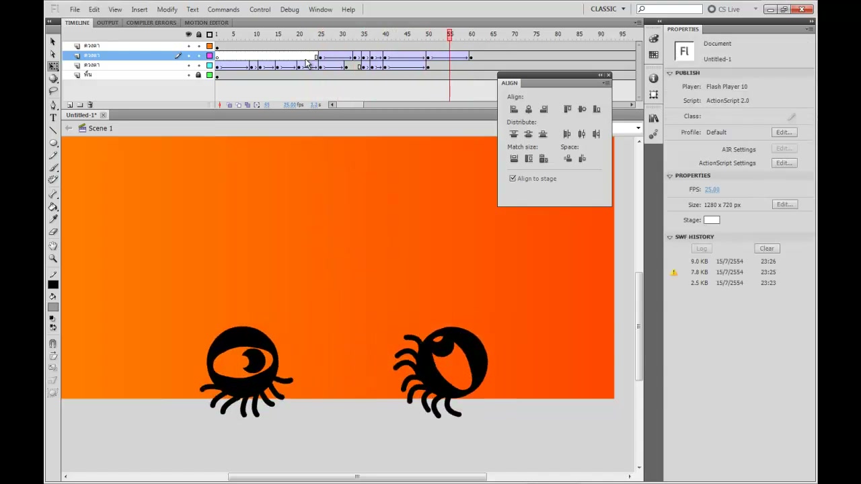Click Distribute top edge icon

click(x=514, y=134)
